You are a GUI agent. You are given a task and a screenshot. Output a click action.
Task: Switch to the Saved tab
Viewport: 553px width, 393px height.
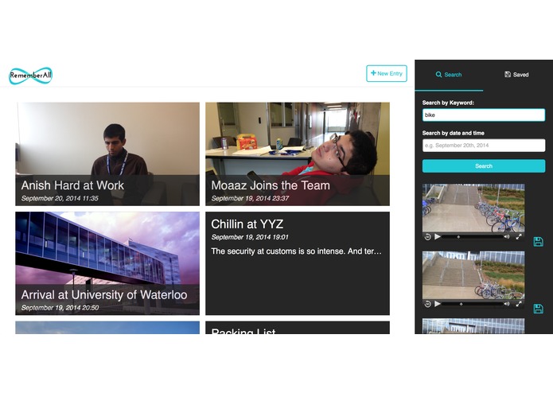pos(516,75)
